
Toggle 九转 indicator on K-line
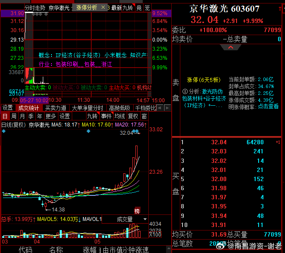(x=93, y=116)
